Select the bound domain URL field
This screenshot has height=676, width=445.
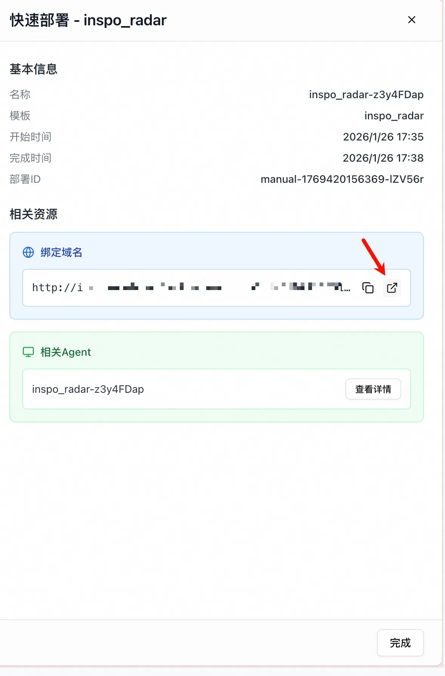pos(216,288)
